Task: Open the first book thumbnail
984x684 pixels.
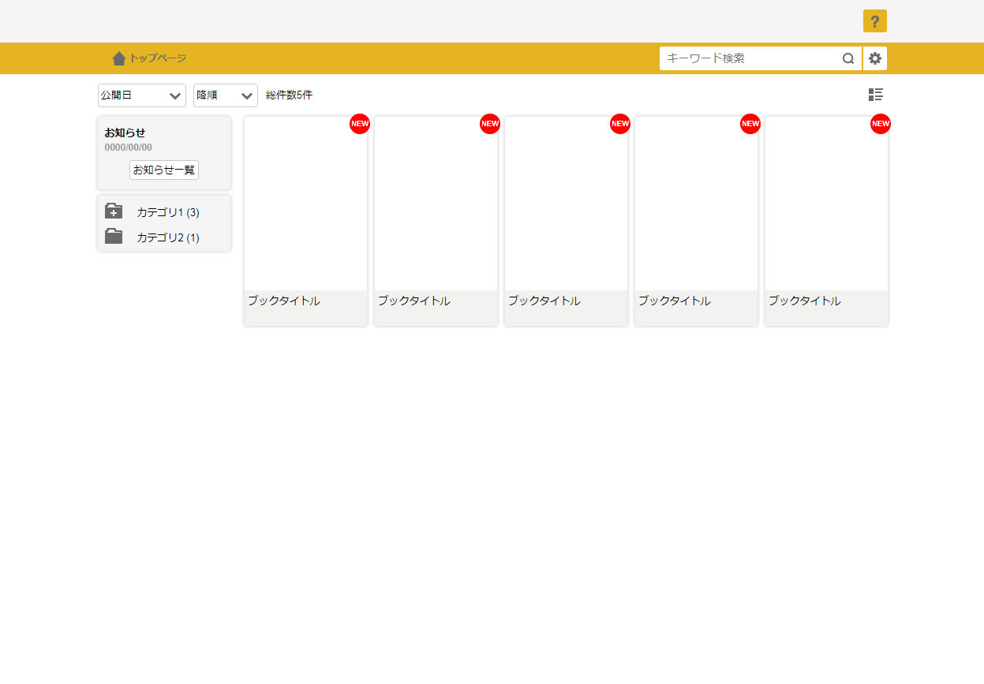Action: [306, 204]
